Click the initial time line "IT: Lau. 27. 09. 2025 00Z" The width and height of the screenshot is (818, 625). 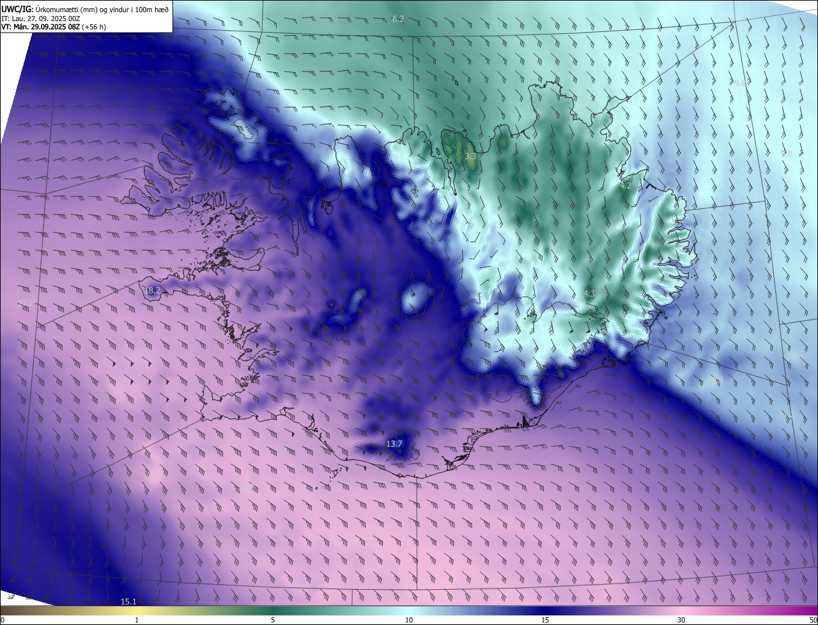(41, 18)
